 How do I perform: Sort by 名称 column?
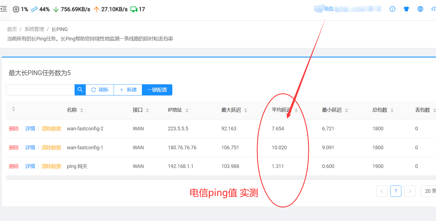tap(82, 110)
